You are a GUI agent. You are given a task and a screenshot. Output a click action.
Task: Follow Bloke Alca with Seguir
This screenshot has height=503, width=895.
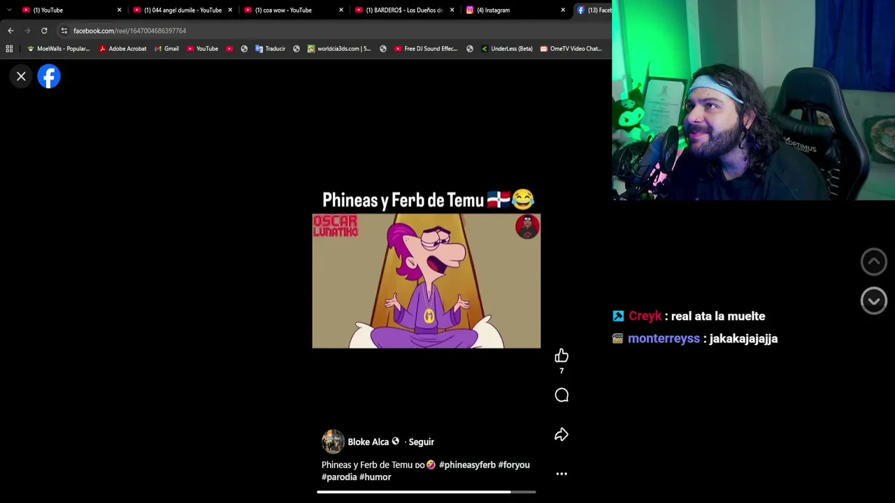tap(421, 442)
